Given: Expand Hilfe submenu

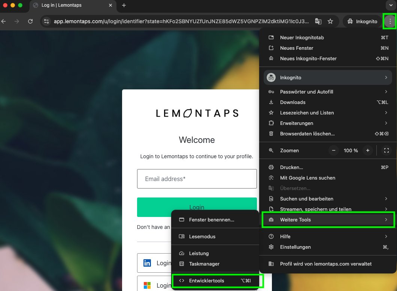Looking at the screenshot, I should click(x=328, y=237).
